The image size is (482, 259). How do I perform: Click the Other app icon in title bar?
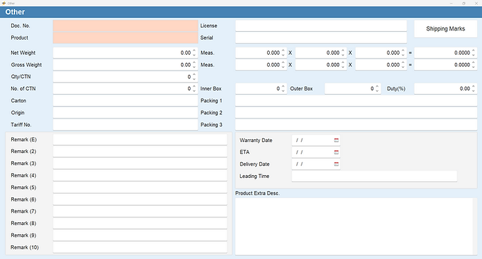pyautogui.click(x=3, y=3)
